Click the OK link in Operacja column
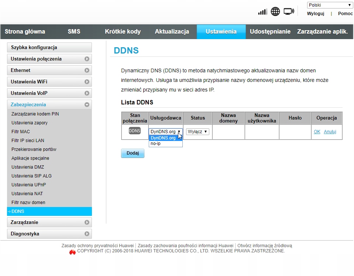Viewport: 354px width, 276px height. tap(317, 132)
